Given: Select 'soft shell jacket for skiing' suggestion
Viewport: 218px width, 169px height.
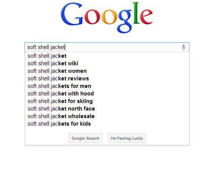Looking at the screenshot, I should [x=107, y=101].
